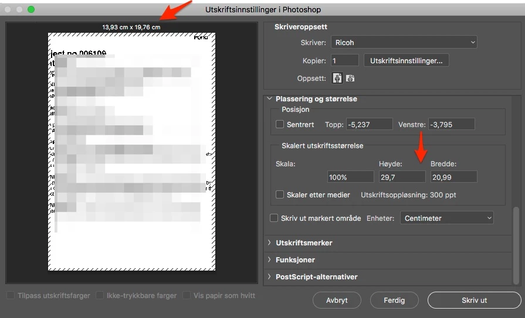Click the settings panel vertical scrollbar

coord(516,245)
